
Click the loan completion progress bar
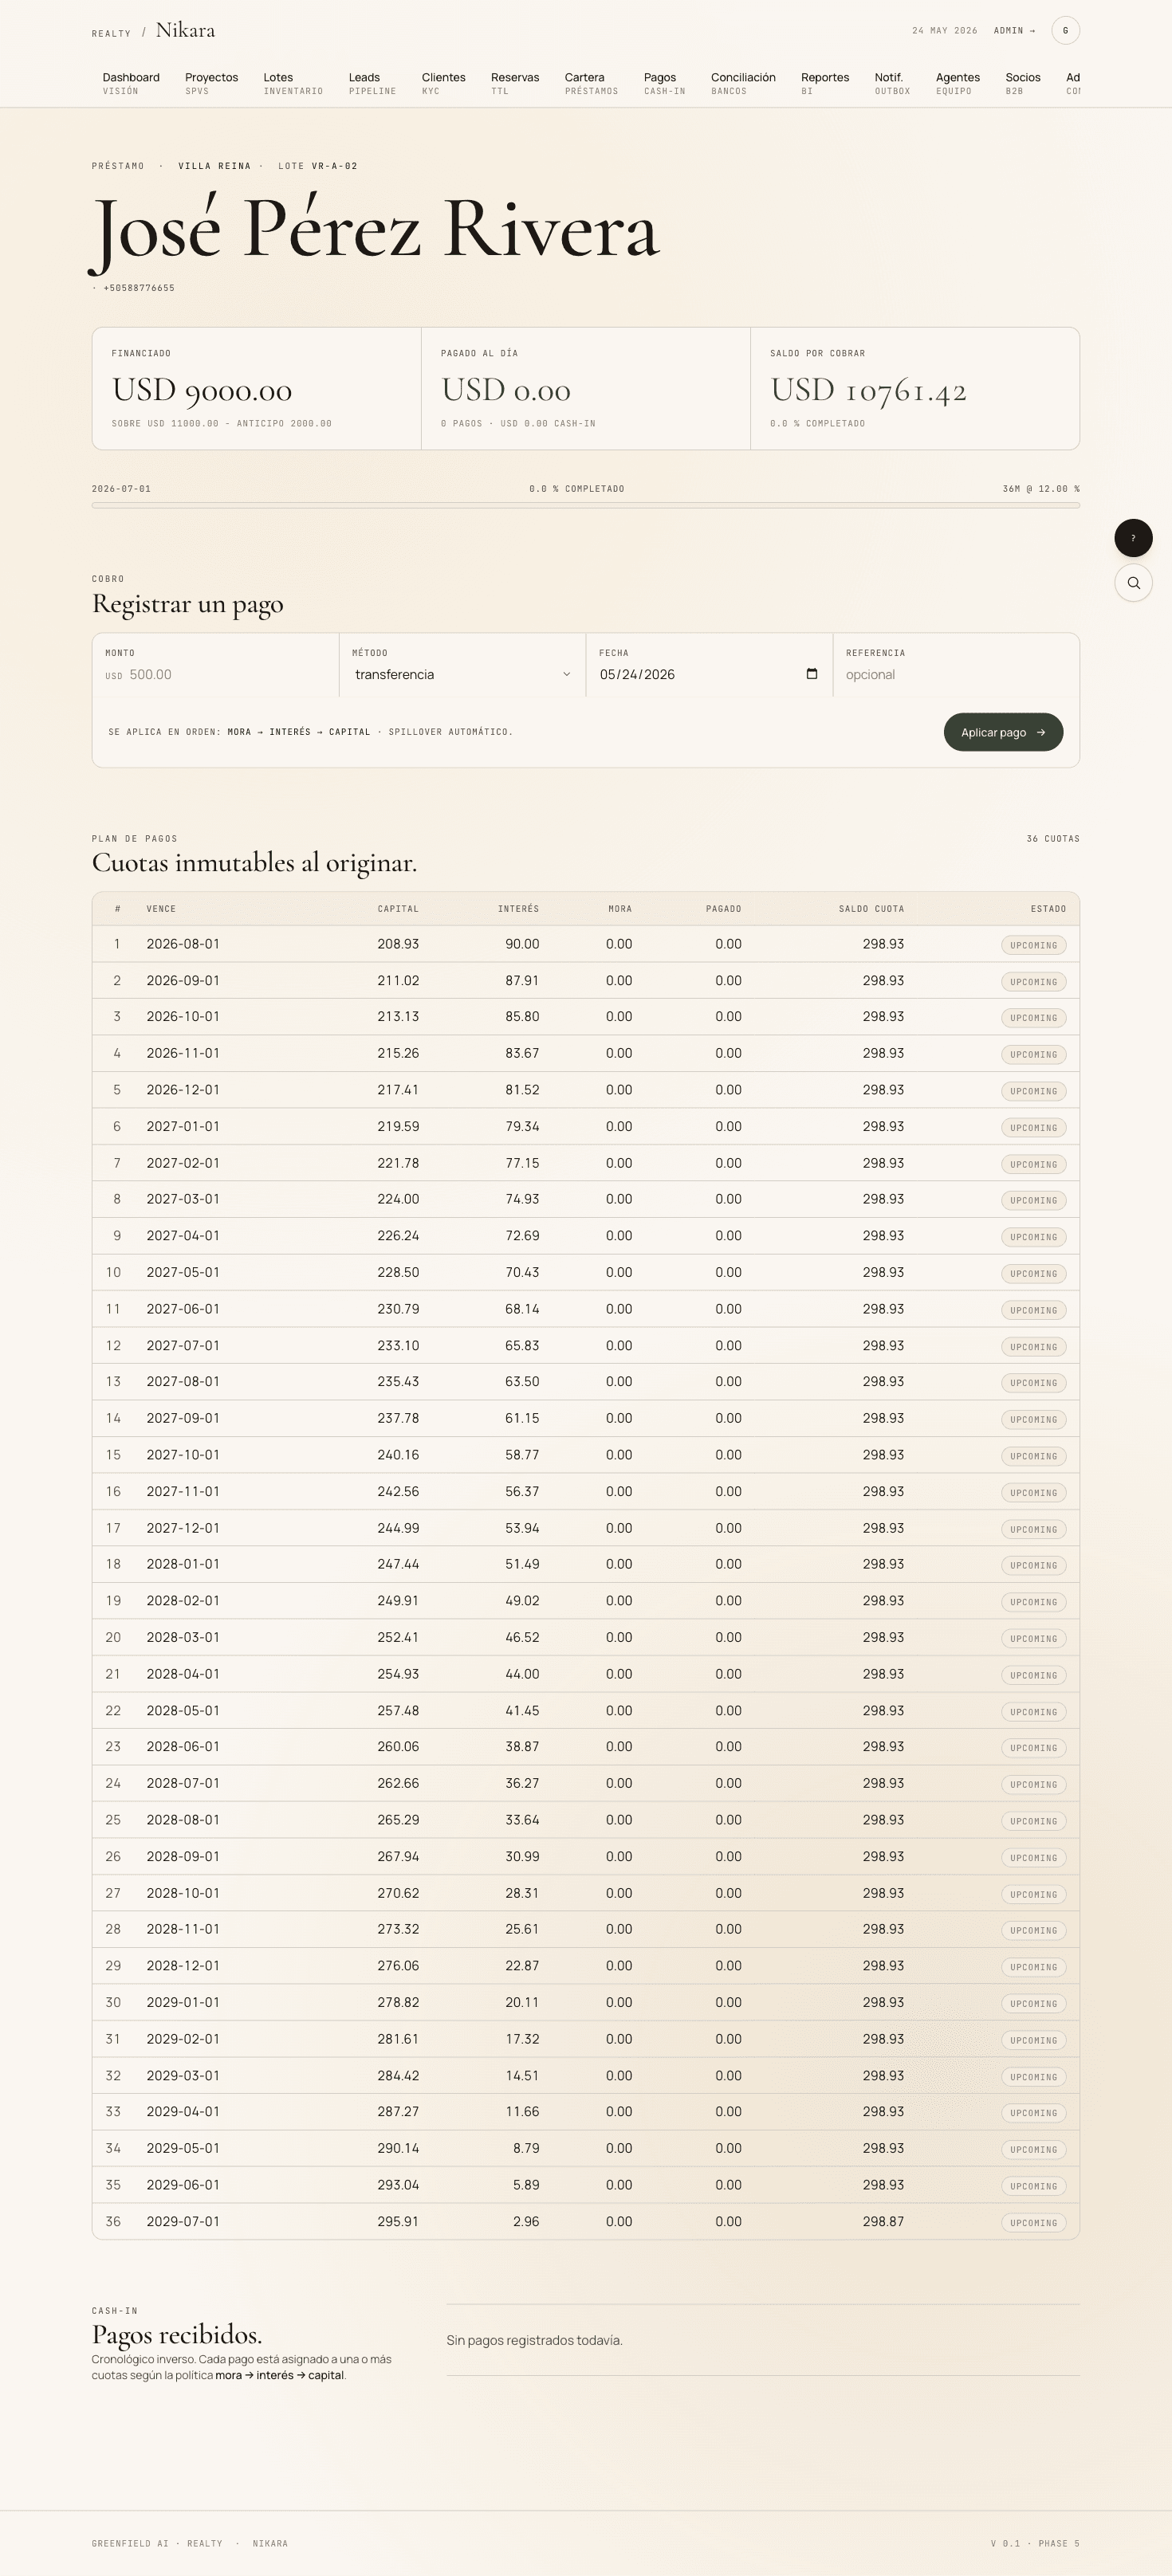tap(586, 505)
